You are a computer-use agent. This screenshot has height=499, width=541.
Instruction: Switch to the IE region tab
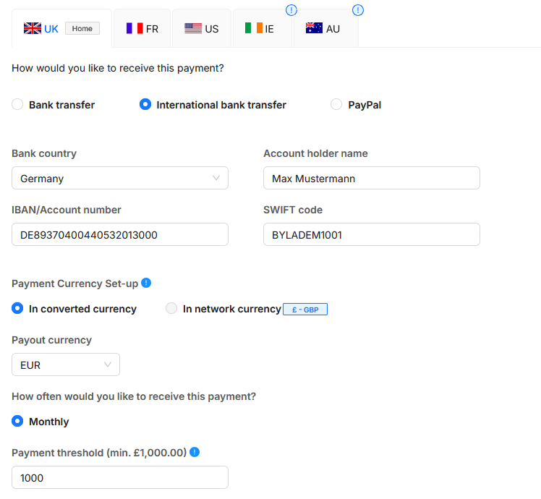click(260, 29)
